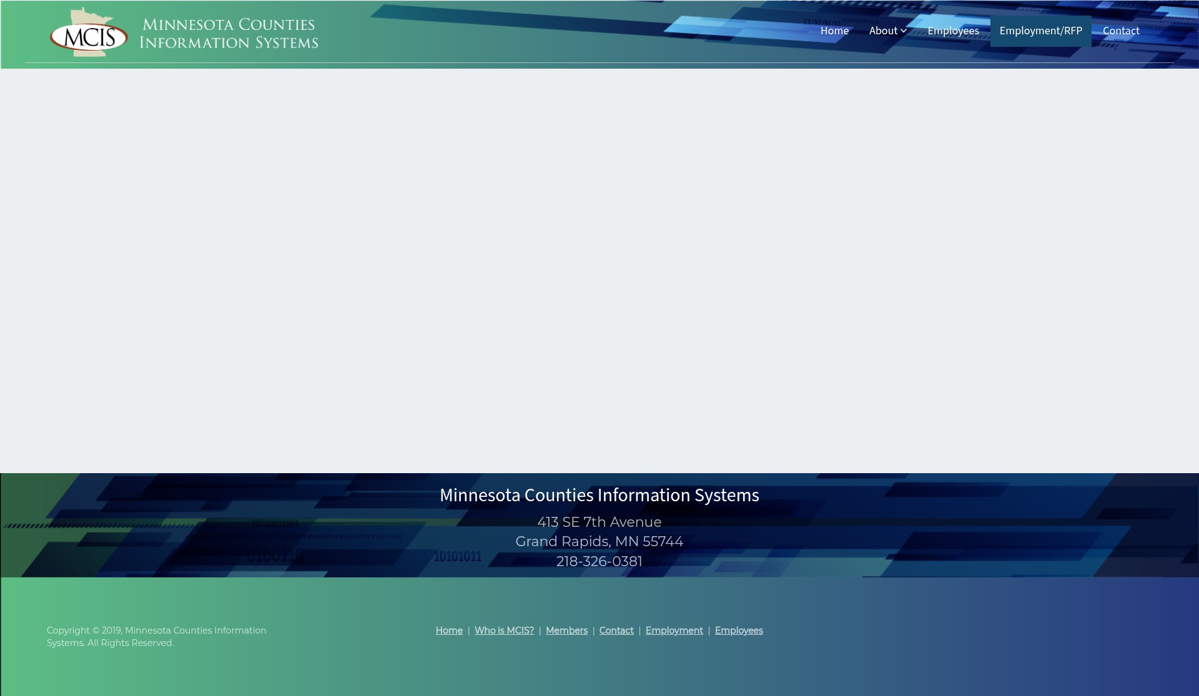
Task: Click the Grand Rapids, MN 55744 text
Action: pos(599,541)
